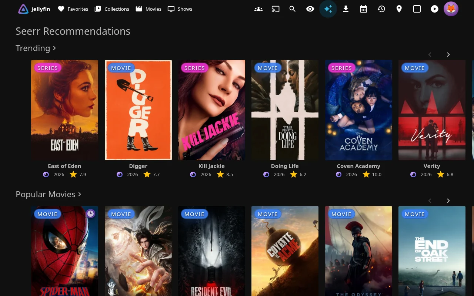Click the SERIES badge on East of Eden
Screen dimensions: 474x296
pos(47,68)
